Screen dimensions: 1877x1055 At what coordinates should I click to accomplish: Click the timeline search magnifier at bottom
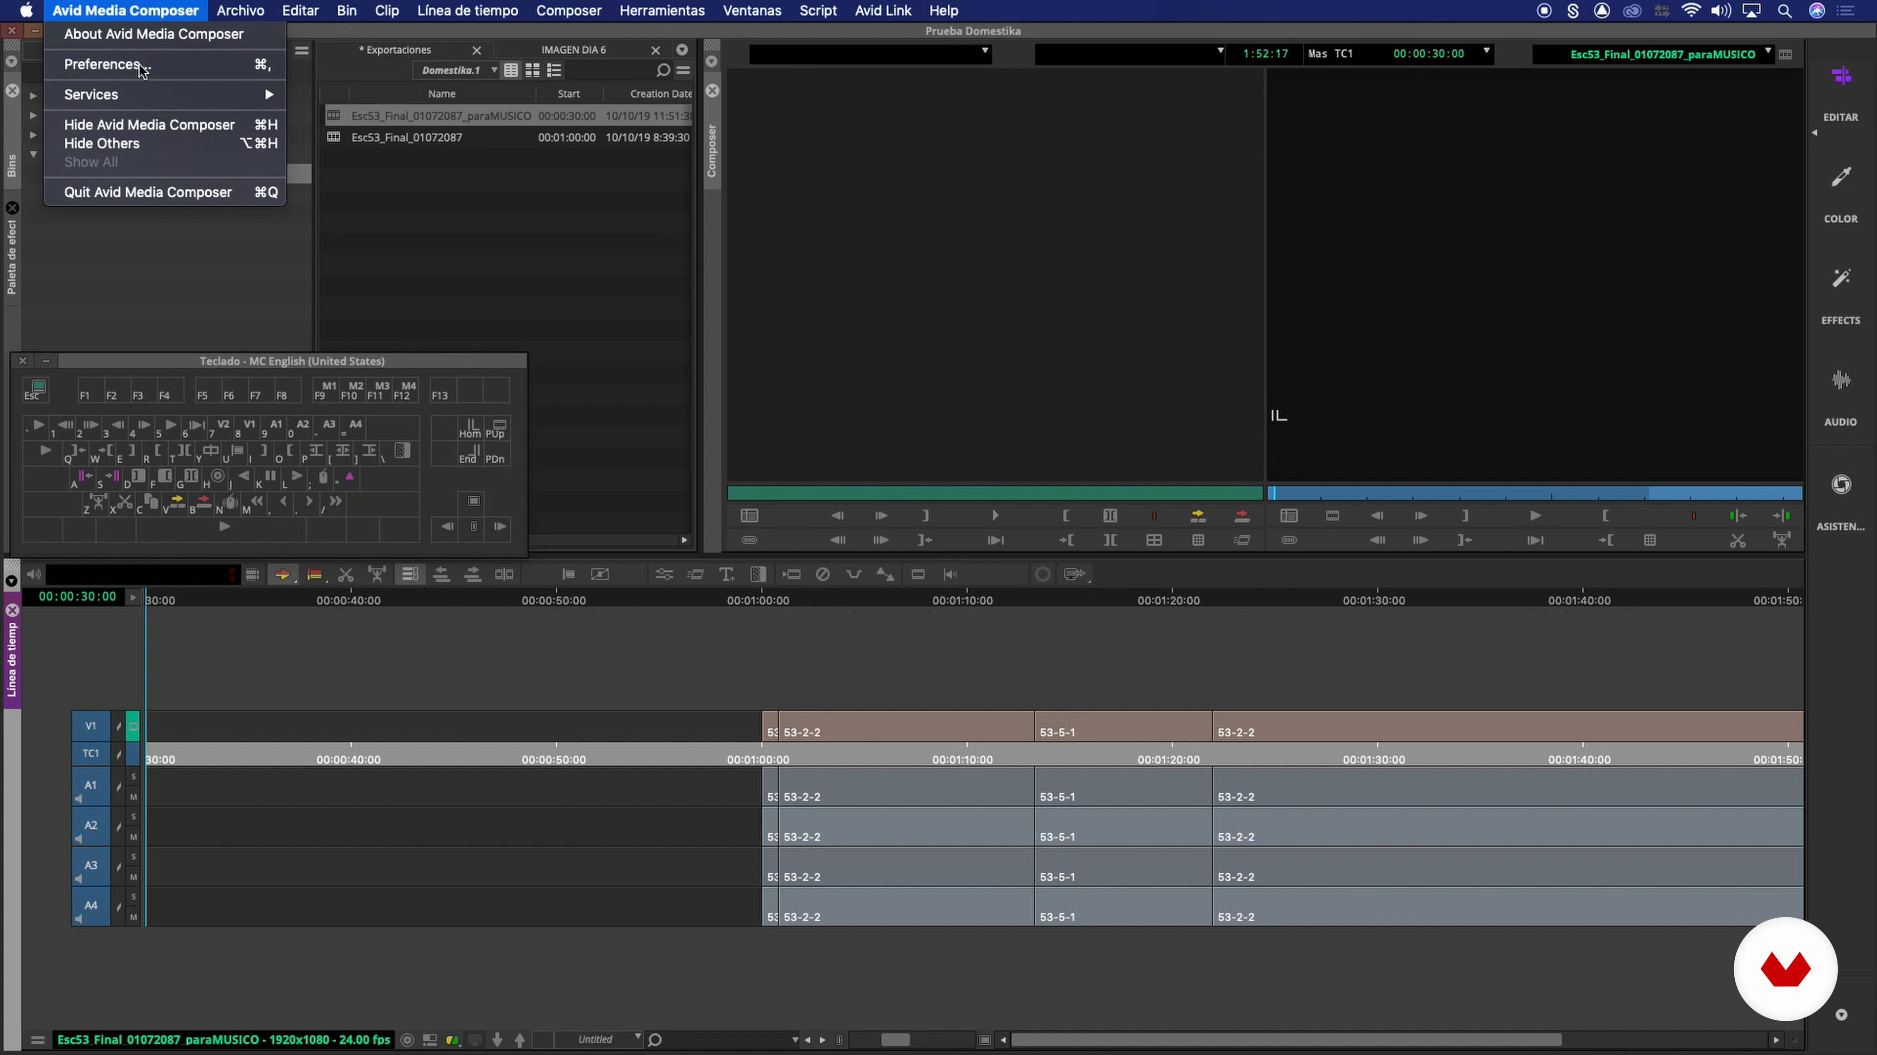(655, 1040)
